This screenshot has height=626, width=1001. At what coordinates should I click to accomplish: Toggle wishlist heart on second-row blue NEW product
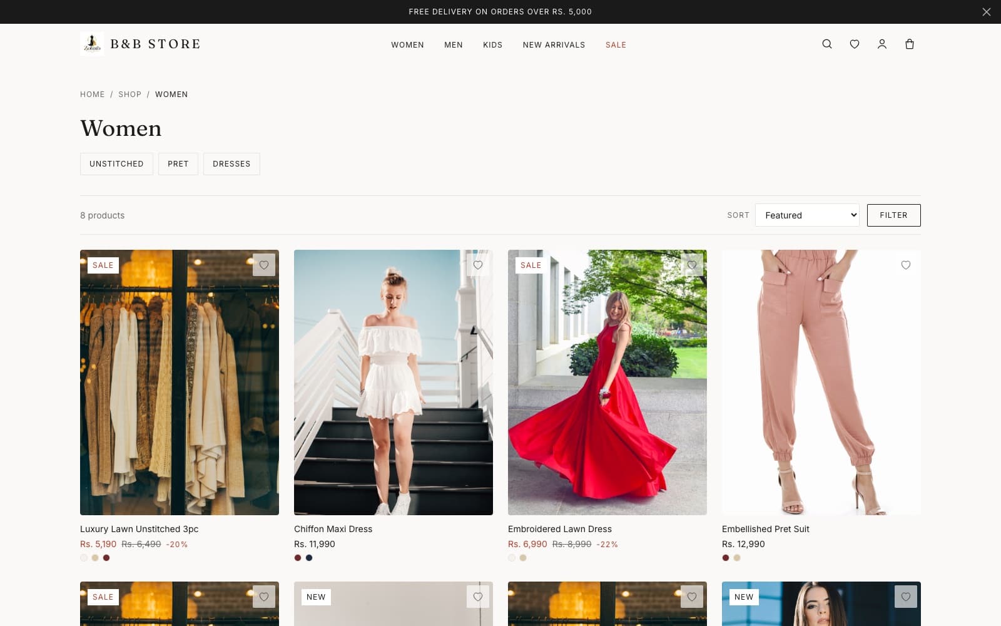[x=906, y=597]
